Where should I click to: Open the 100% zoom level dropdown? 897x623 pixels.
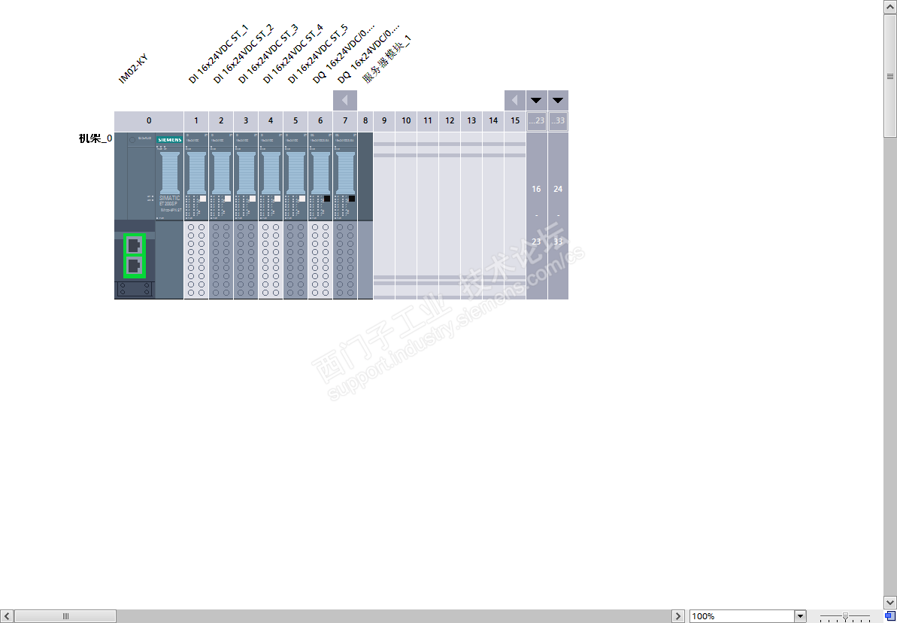[800, 616]
